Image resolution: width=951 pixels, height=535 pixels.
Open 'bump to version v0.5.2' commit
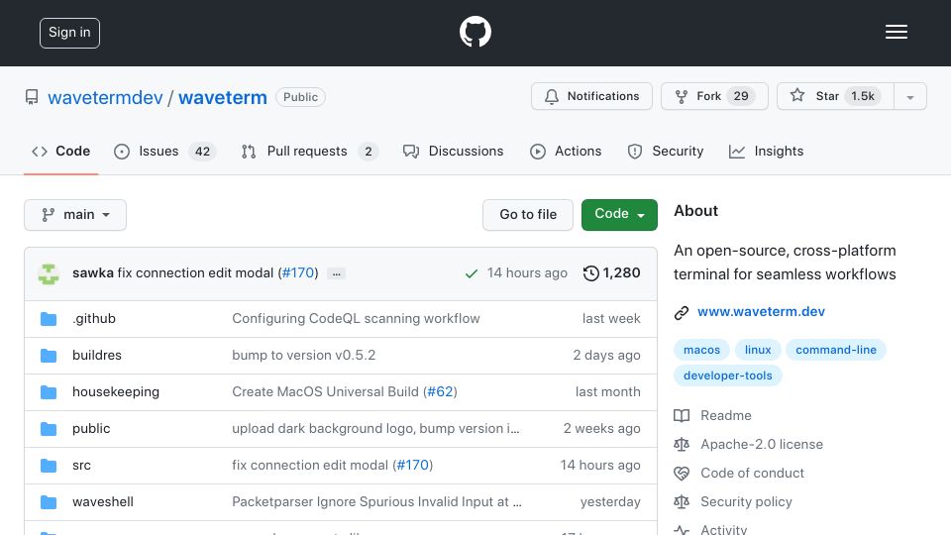click(x=304, y=356)
